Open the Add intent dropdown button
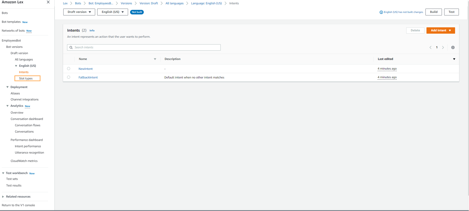The image size is (469, 211). coord(441,30)
